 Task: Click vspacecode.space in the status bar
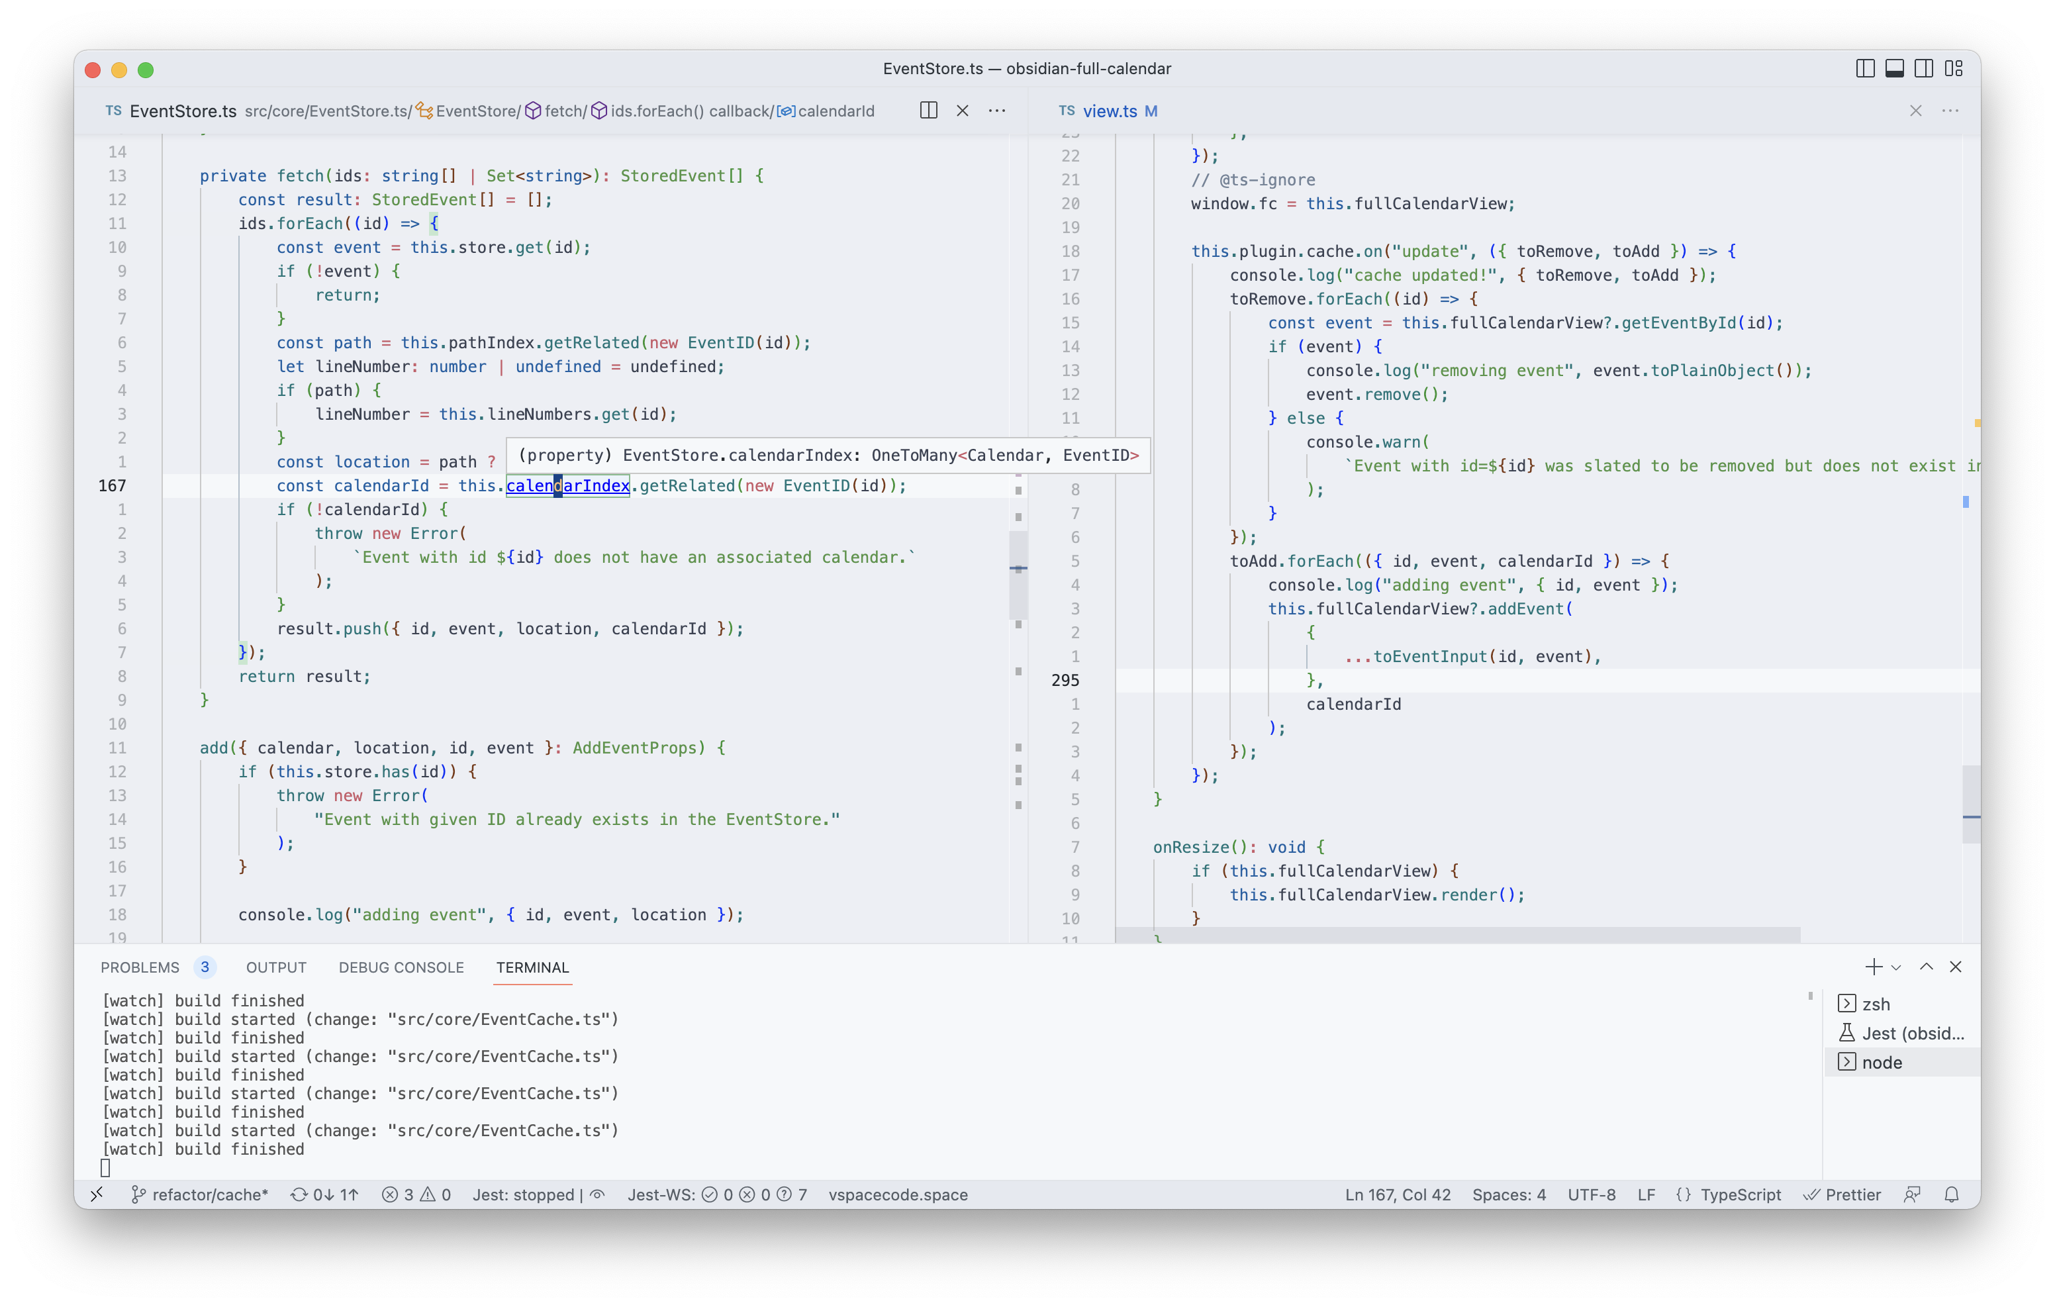click(898, 1194)
